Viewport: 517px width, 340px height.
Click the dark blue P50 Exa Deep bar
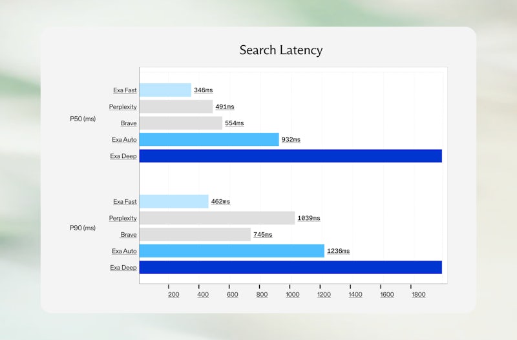click(290, 156)
